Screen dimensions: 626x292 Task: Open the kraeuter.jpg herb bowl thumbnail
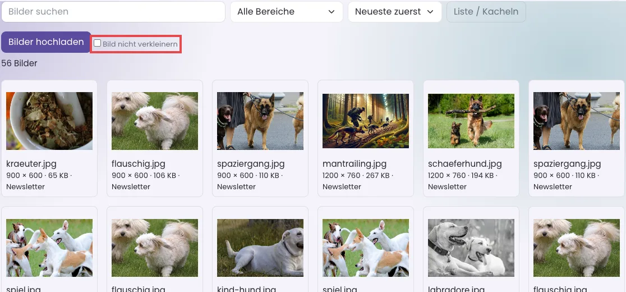(49, 121)
